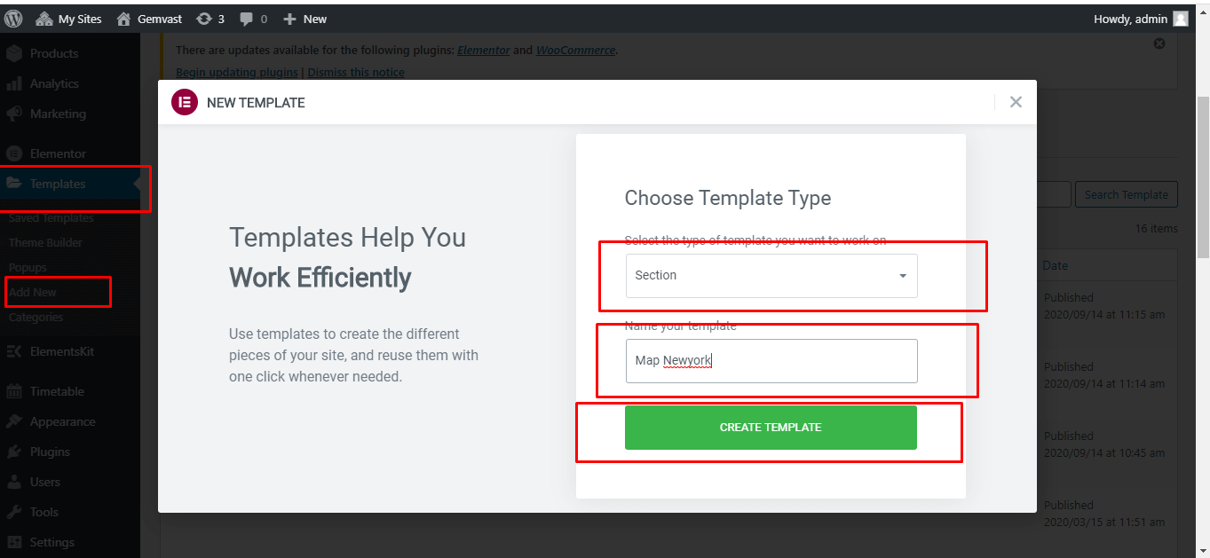Open the comments bubble icon
Screen dimensions: 1210x558
pos(247,19)
